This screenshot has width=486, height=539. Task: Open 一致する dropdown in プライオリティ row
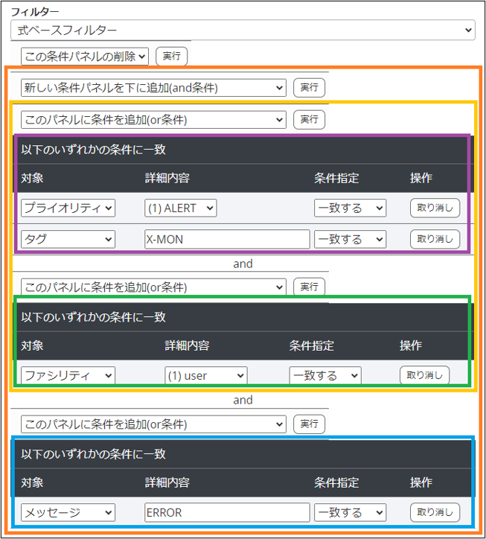pyautogui.click(x=350, y=208)
